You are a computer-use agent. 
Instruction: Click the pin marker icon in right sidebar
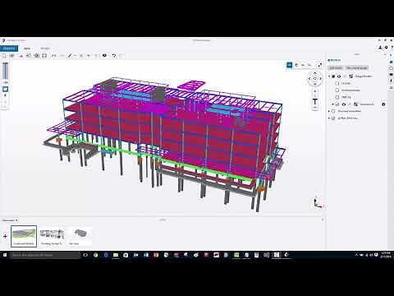coord(392,81)
